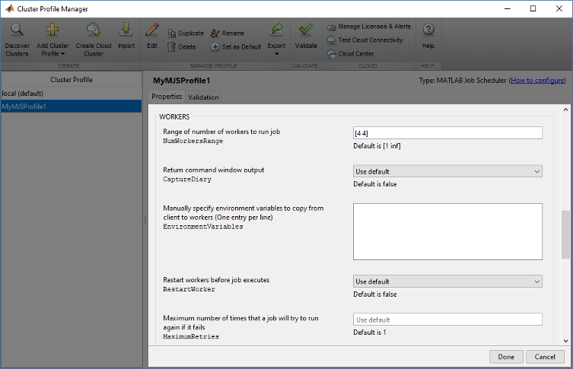This screenshot has width=573, height=369.
Task: Click the properties scroll down arrow
Action: 565,341
